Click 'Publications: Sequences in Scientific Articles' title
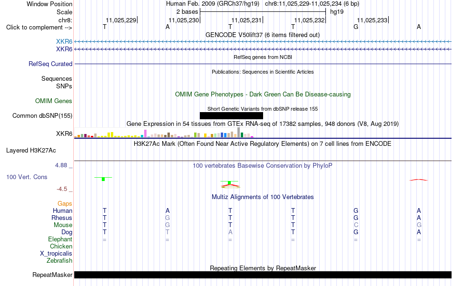This screenshot has height=286, width=452. coord(263,72)
